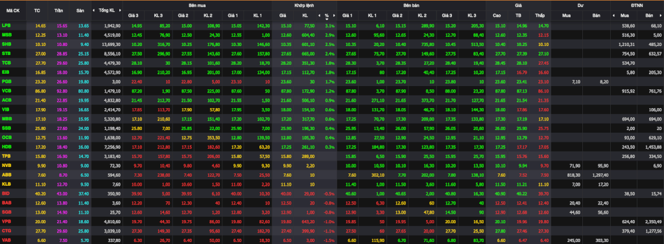Click KLB total volume 7,60
Viewport: 664px width, 244px height.
(117, 184)
